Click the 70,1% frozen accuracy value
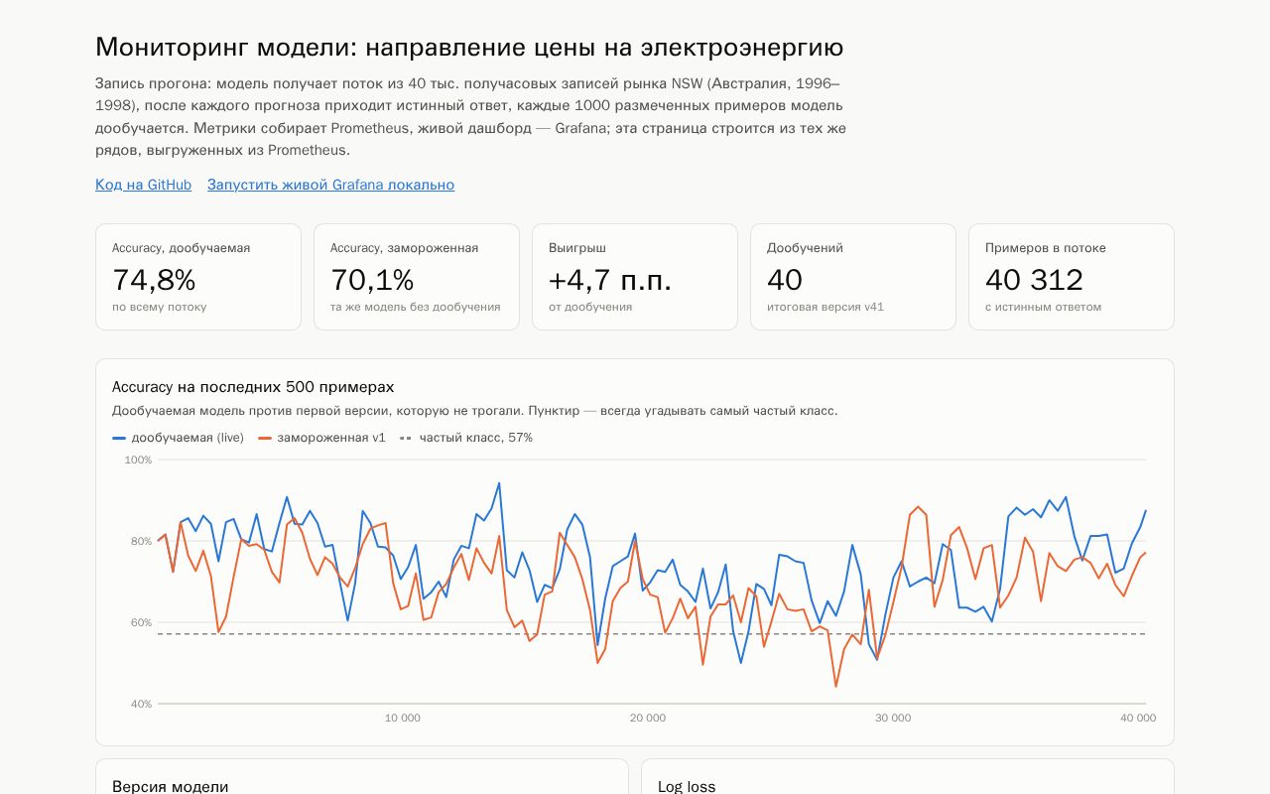This screenshot has width=1270, height=794. point(372,280)
